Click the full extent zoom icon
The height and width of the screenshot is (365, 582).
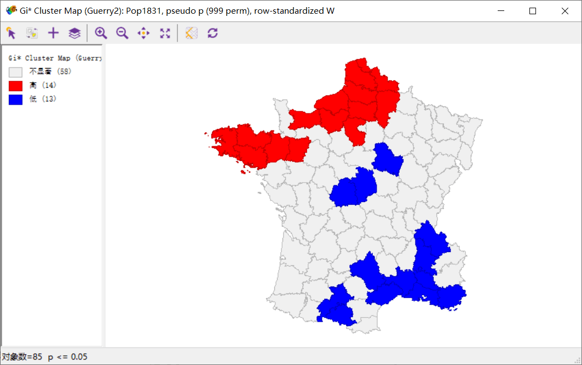tap(165, 33)
